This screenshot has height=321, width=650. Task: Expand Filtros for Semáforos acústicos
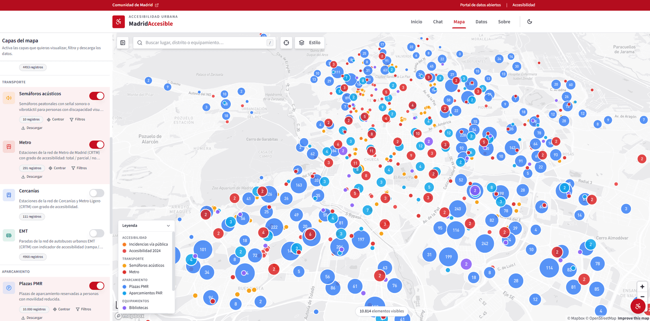(x=77, y=119)
